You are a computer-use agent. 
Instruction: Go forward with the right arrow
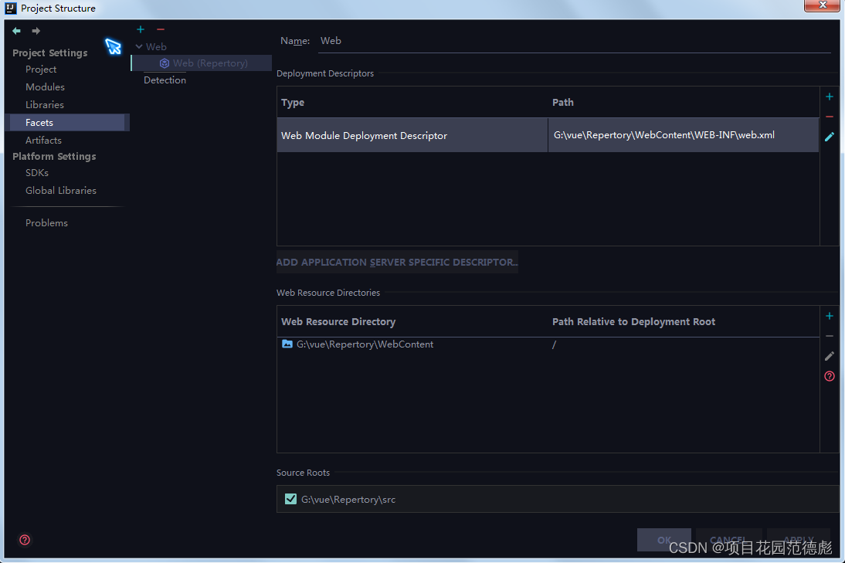(x=36, y=31)
